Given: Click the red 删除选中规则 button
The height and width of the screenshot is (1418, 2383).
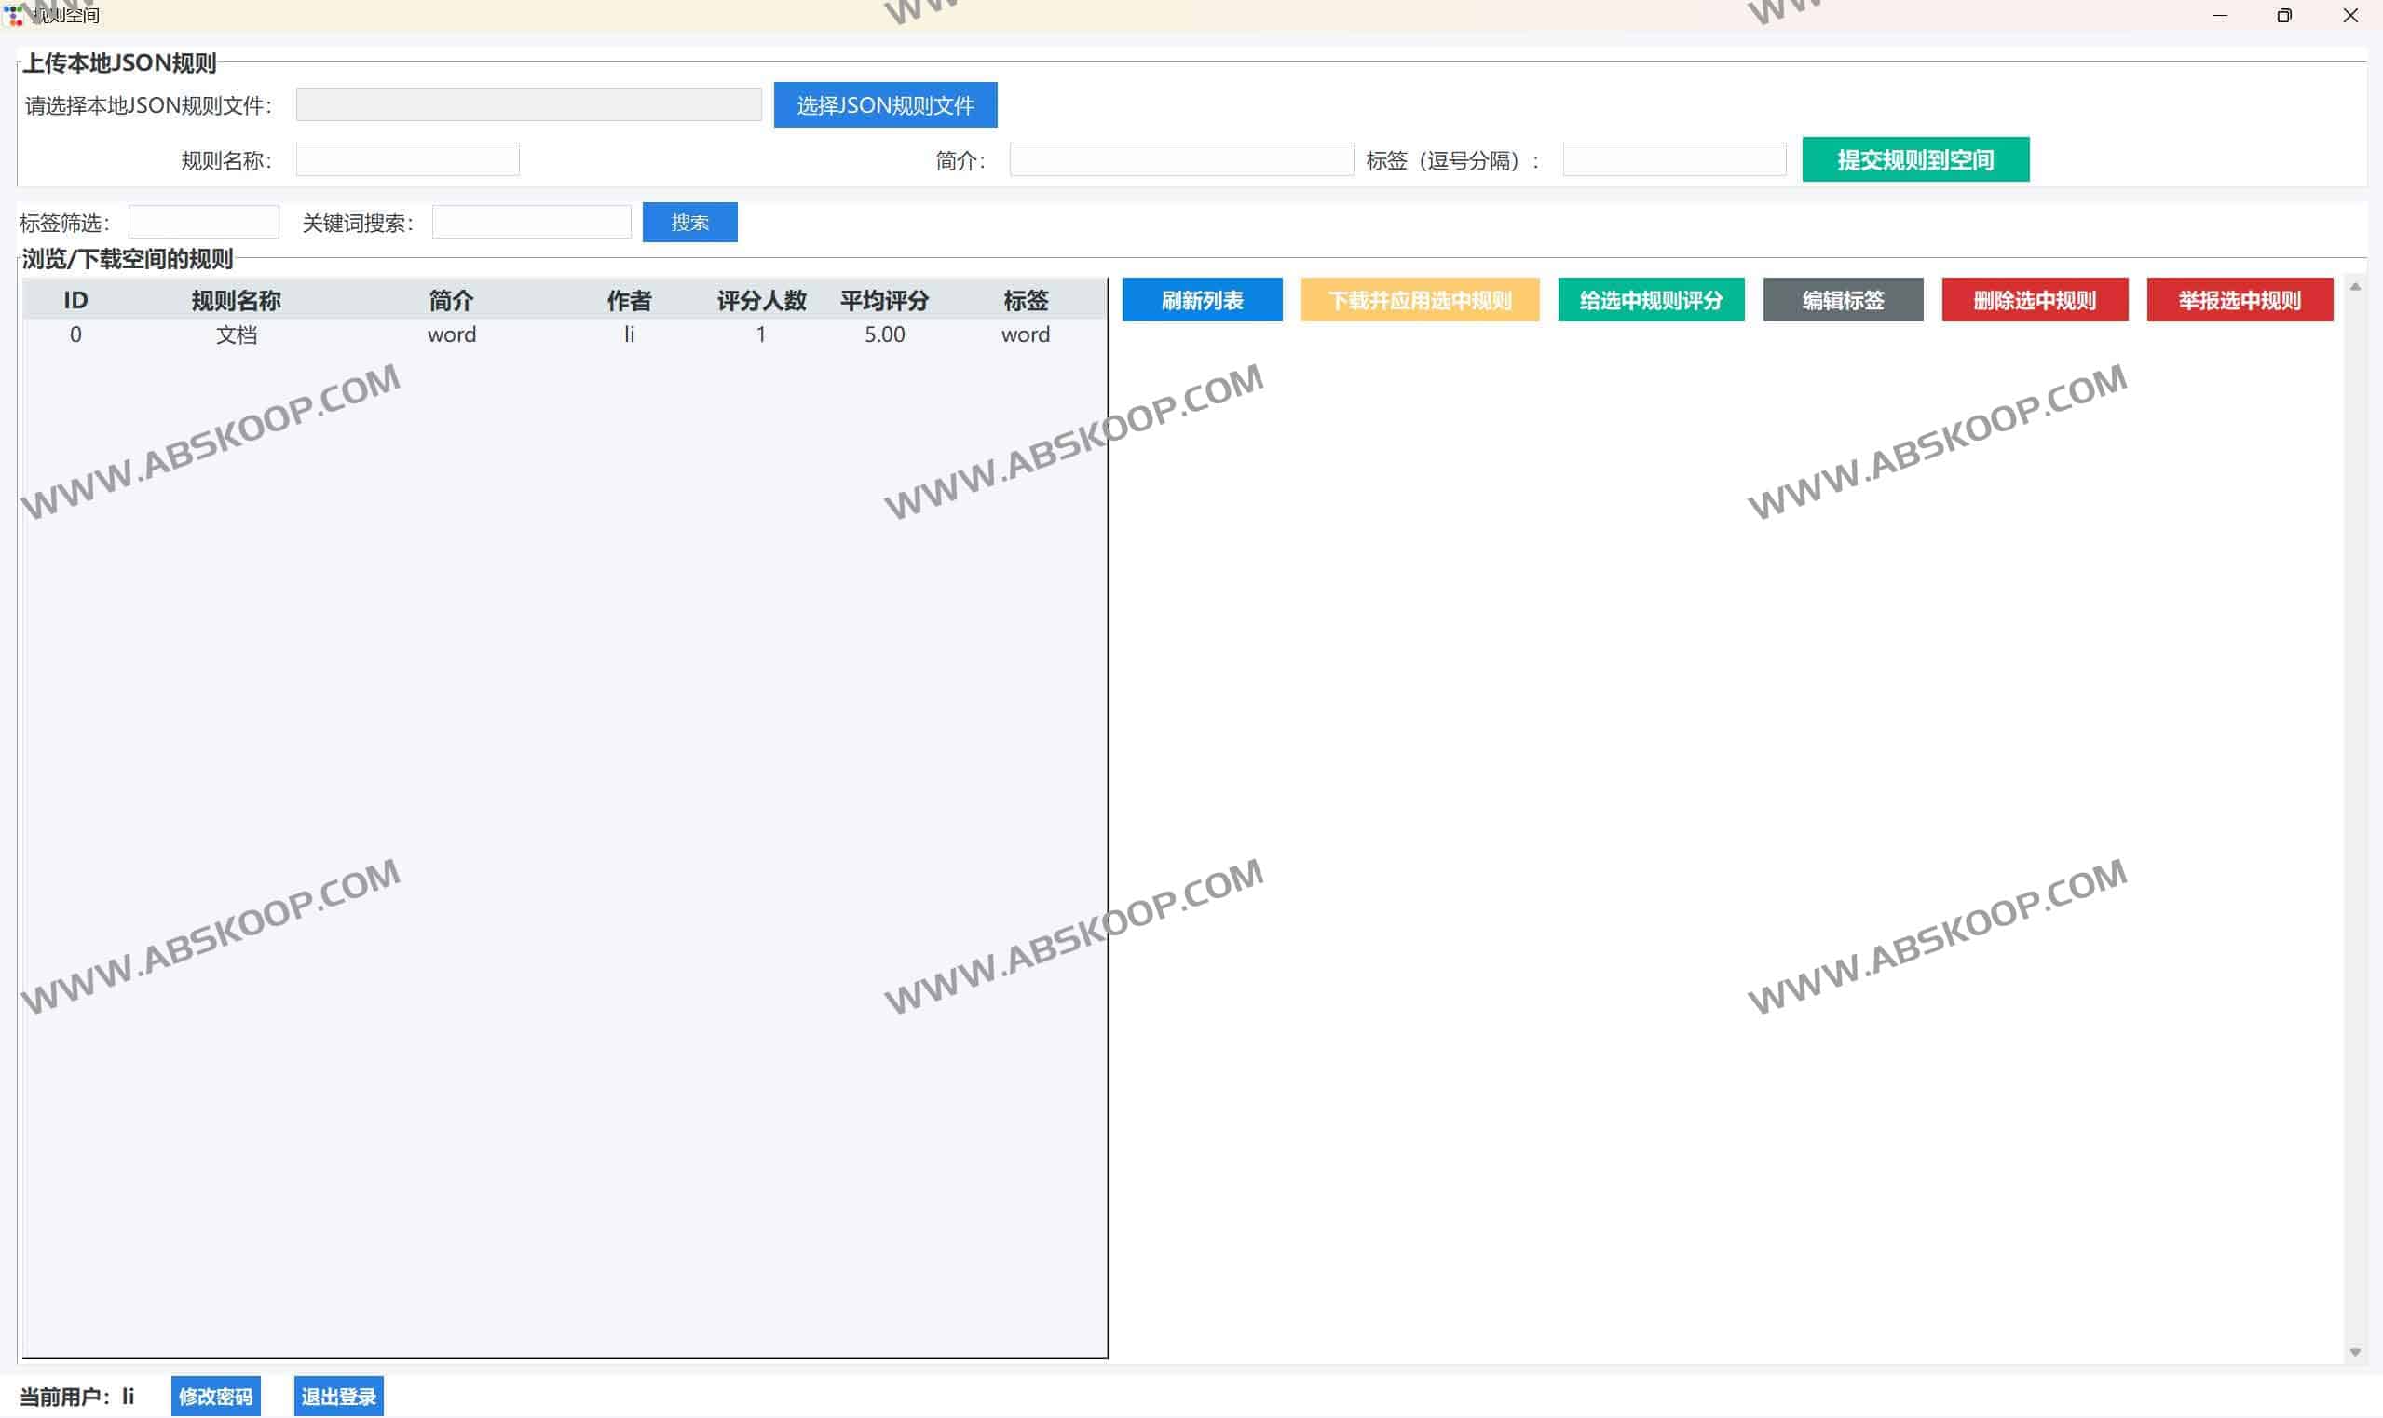Looking at the screenshot, I should point(2034,300).
